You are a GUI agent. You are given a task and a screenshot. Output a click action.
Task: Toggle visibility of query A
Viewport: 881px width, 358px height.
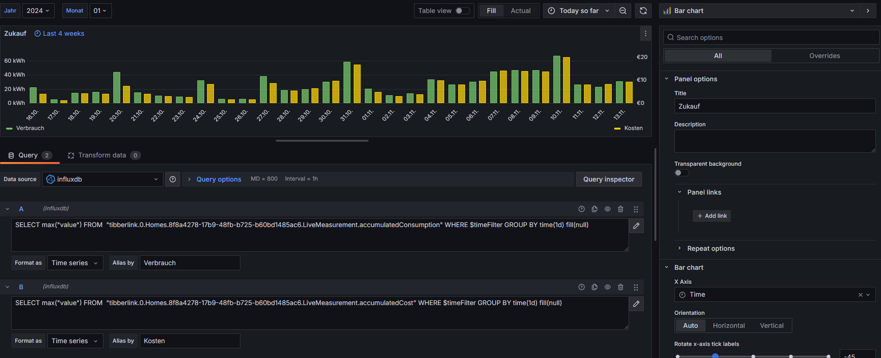pos(608,209)
